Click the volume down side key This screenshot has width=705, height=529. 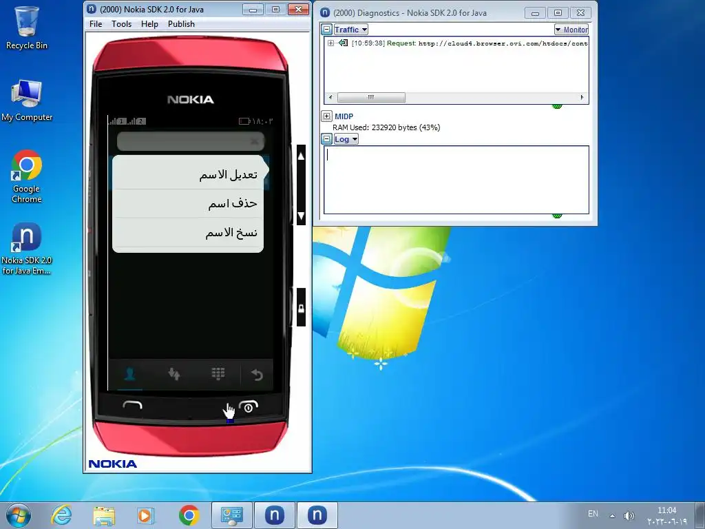click(x=302, y=215)
